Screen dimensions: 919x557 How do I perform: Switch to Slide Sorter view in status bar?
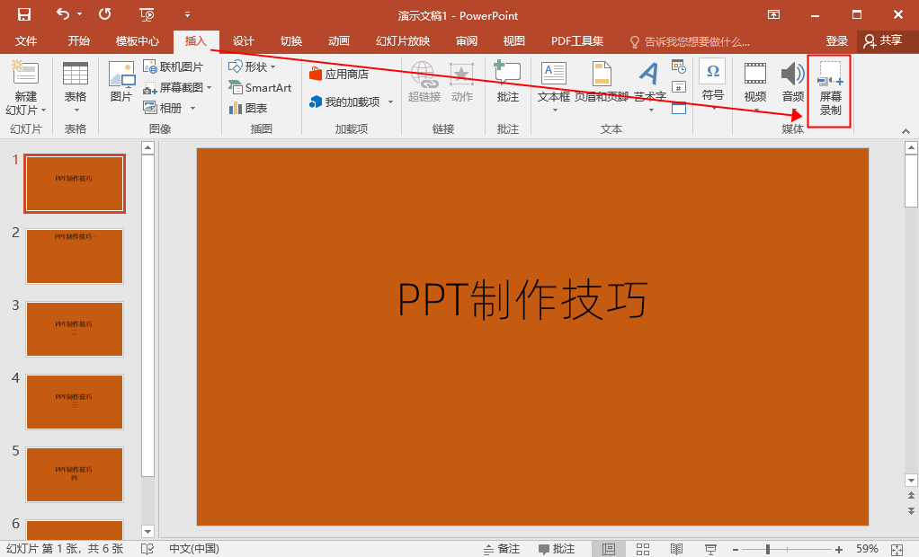point(642,548)
